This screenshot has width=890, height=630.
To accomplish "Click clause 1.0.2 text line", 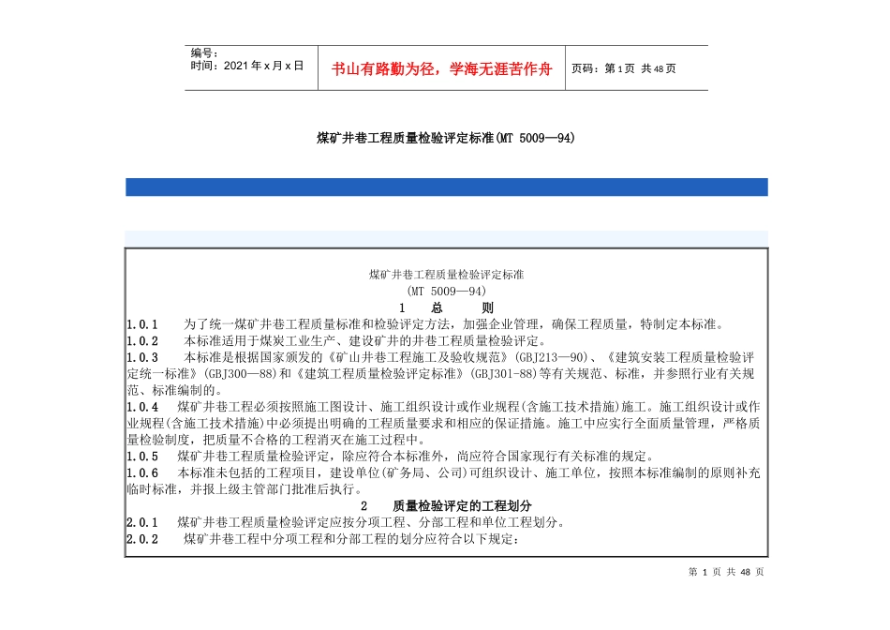I will 336,341.
